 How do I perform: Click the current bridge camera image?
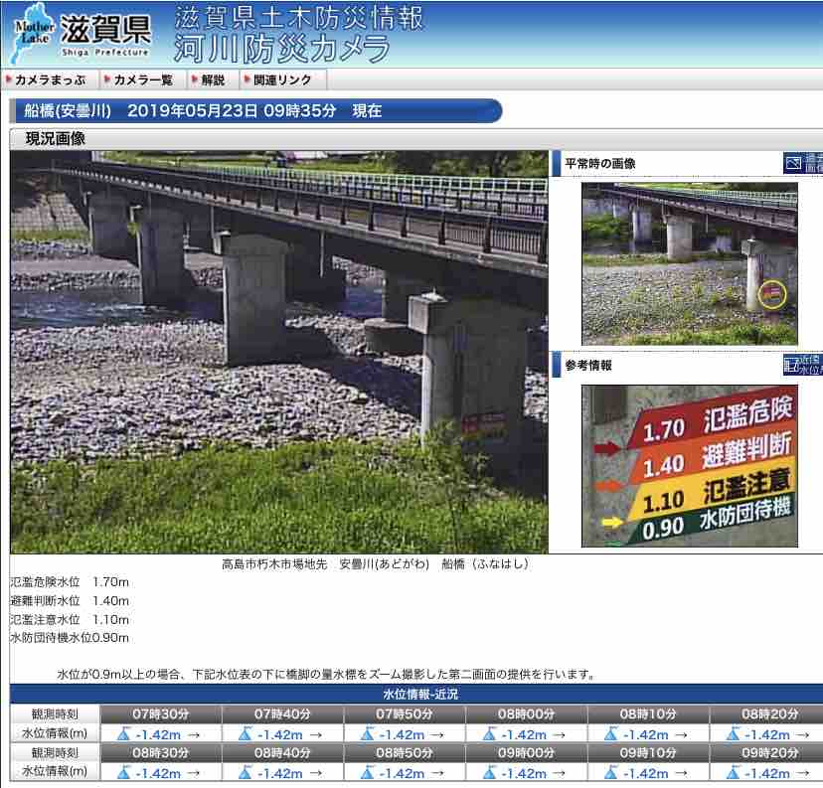[x=278, y=352]
